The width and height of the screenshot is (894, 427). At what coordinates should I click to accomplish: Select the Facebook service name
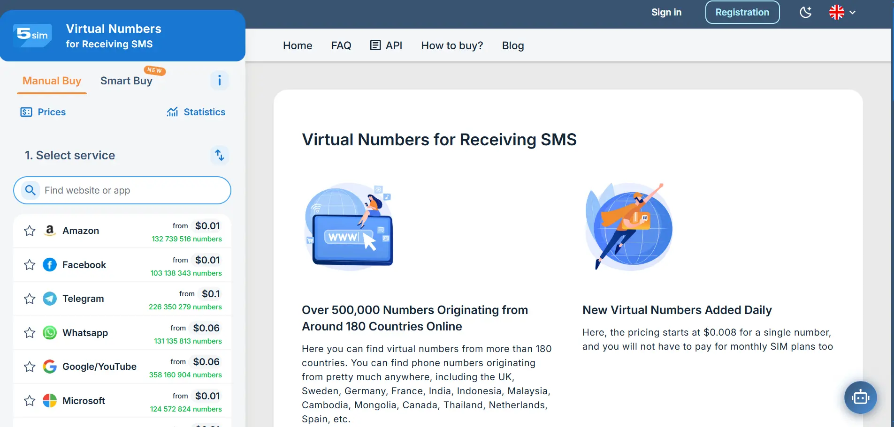coord(84,265)
